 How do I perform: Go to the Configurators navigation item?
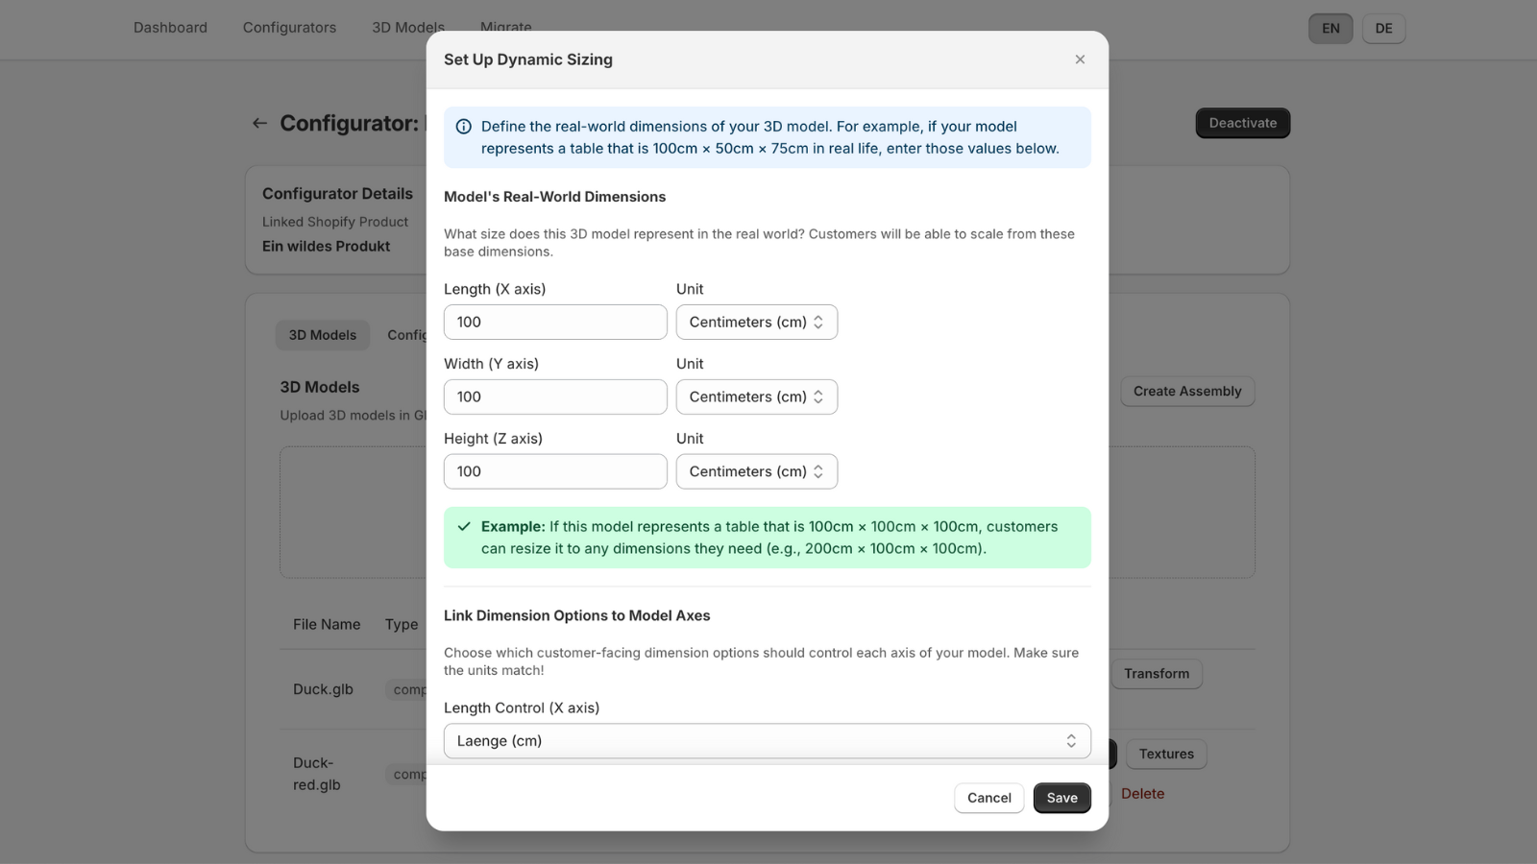pos(289,28)
